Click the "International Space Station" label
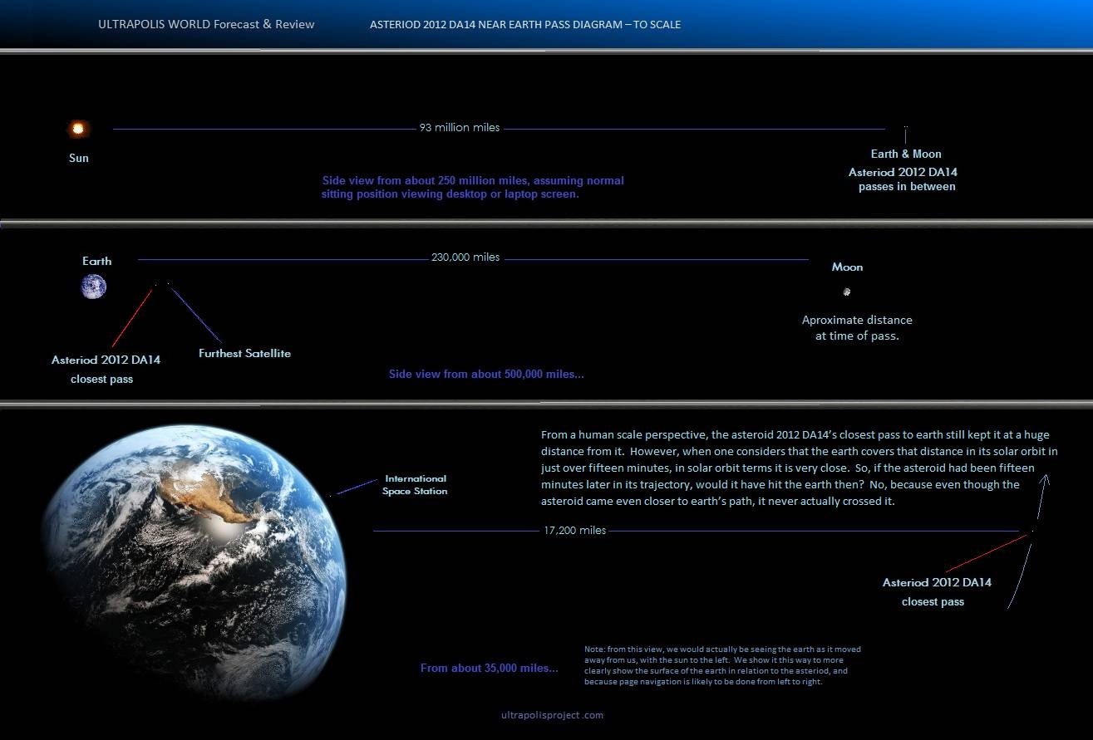Screen dimensions: 1093x740 (415, 485)
